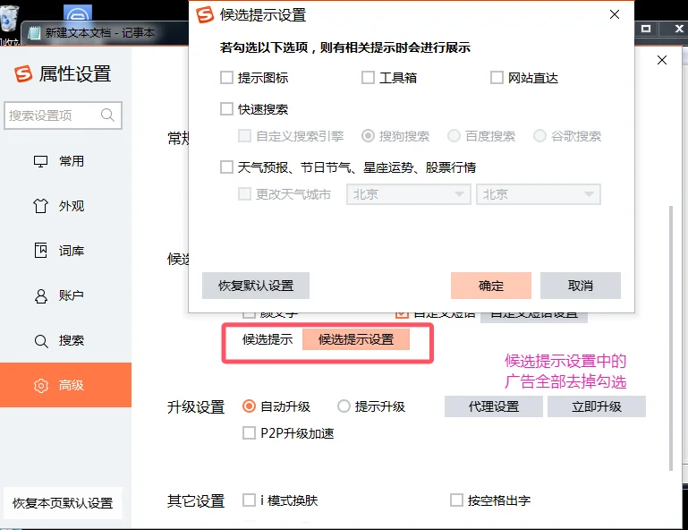This screenshot has width=688, height=530.
Task: Switch to the 外观 settings tab
Action: 66,206
